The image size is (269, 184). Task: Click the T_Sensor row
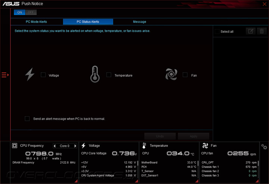(x=169, y=171)
